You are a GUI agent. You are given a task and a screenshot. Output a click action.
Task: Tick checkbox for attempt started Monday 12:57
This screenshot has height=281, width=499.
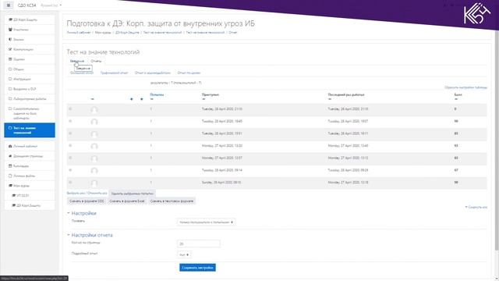(70, 158)
